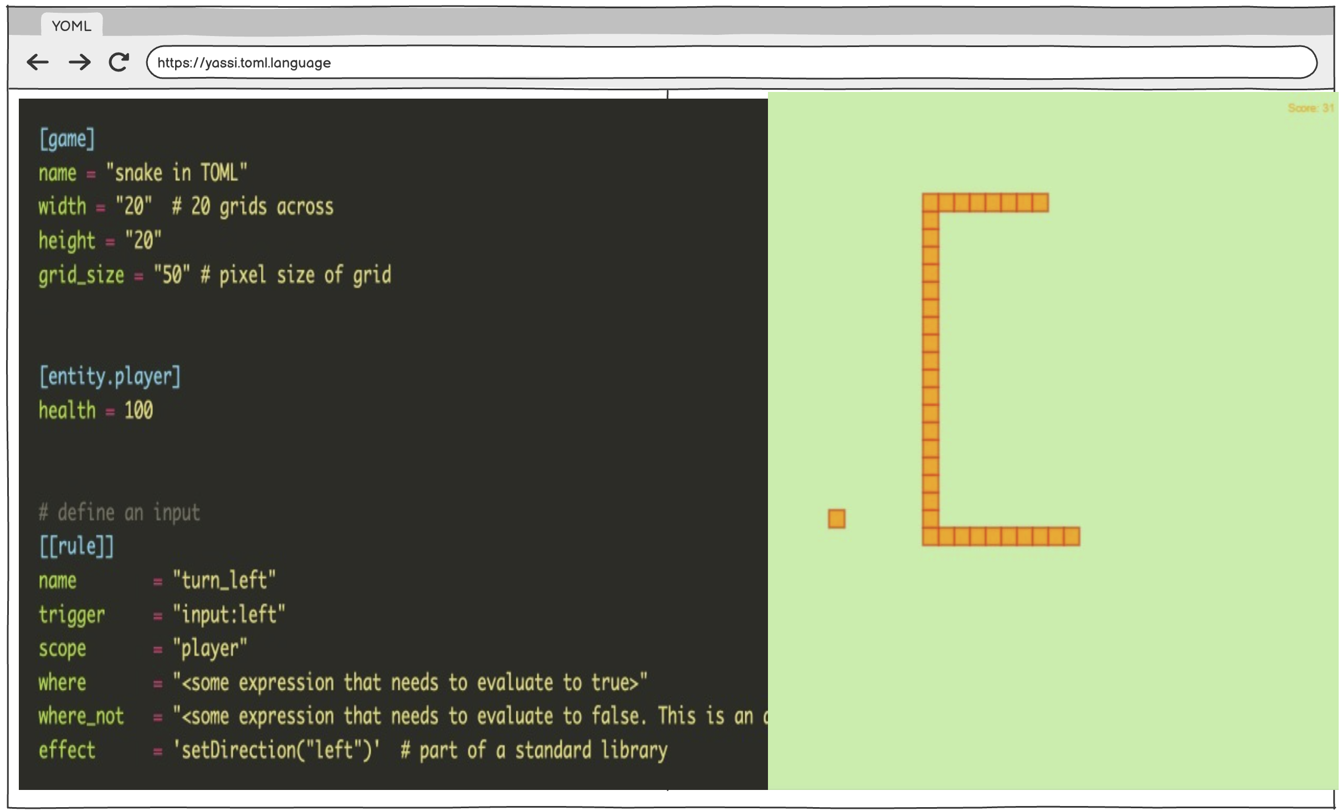Screen dimensions: 1342x811
Task: Click the "# define an input" comment
Action: [x=119, y=512]
